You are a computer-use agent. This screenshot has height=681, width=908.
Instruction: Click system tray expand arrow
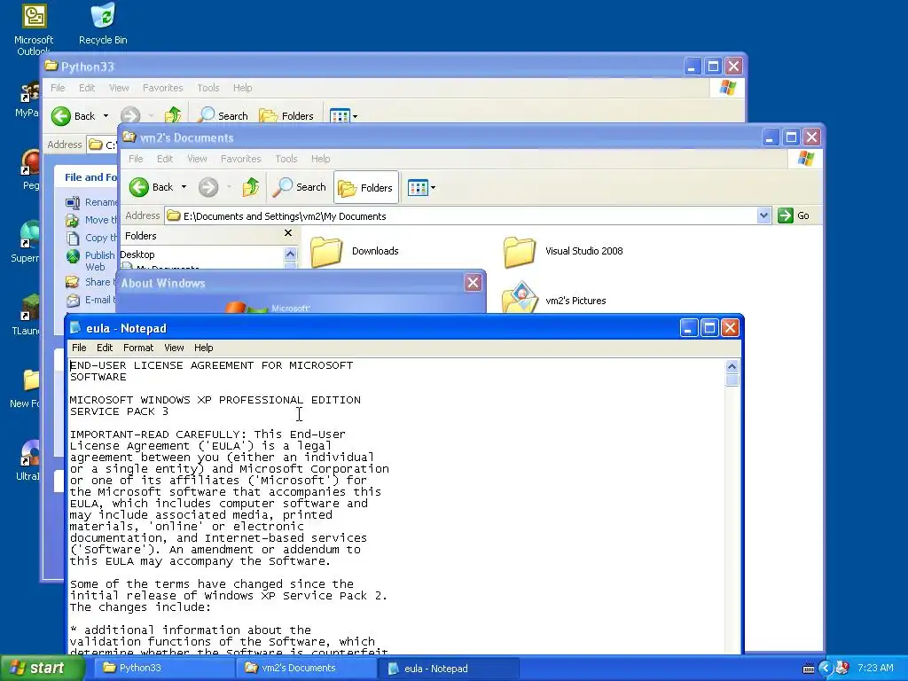[x=826, y=668]
